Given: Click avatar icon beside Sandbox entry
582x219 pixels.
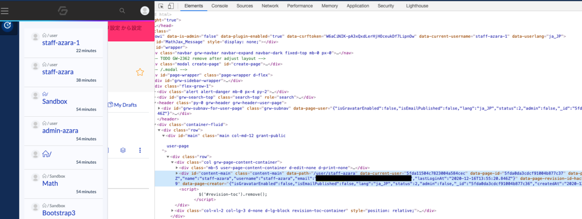Looking at the screenshot, I should coord(35,95).
